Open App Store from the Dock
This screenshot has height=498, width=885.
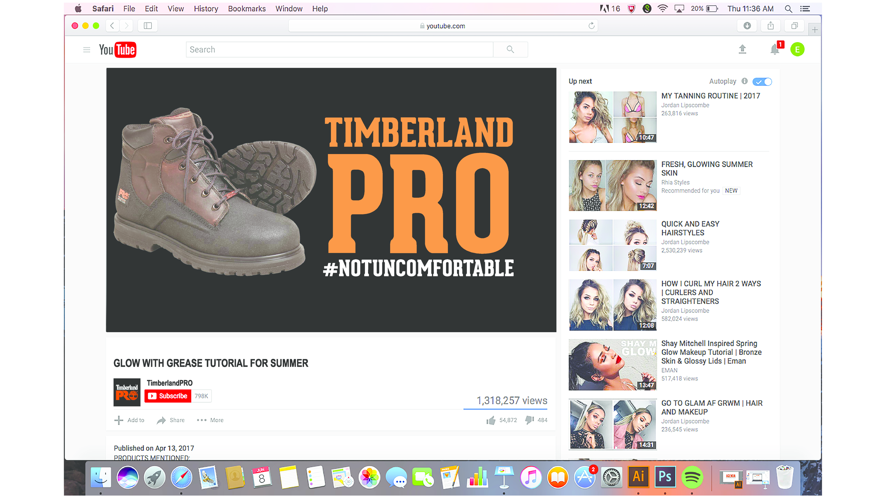pos(584,477)
